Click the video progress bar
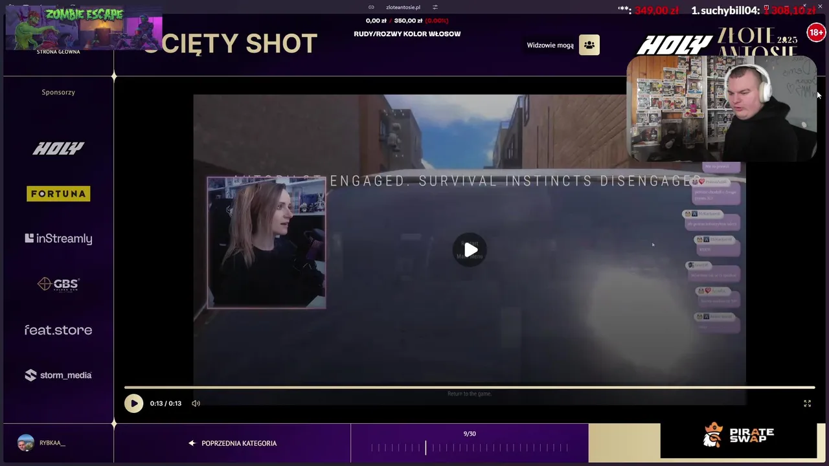The height and width of the screenshot is (466, 829). 470,388
